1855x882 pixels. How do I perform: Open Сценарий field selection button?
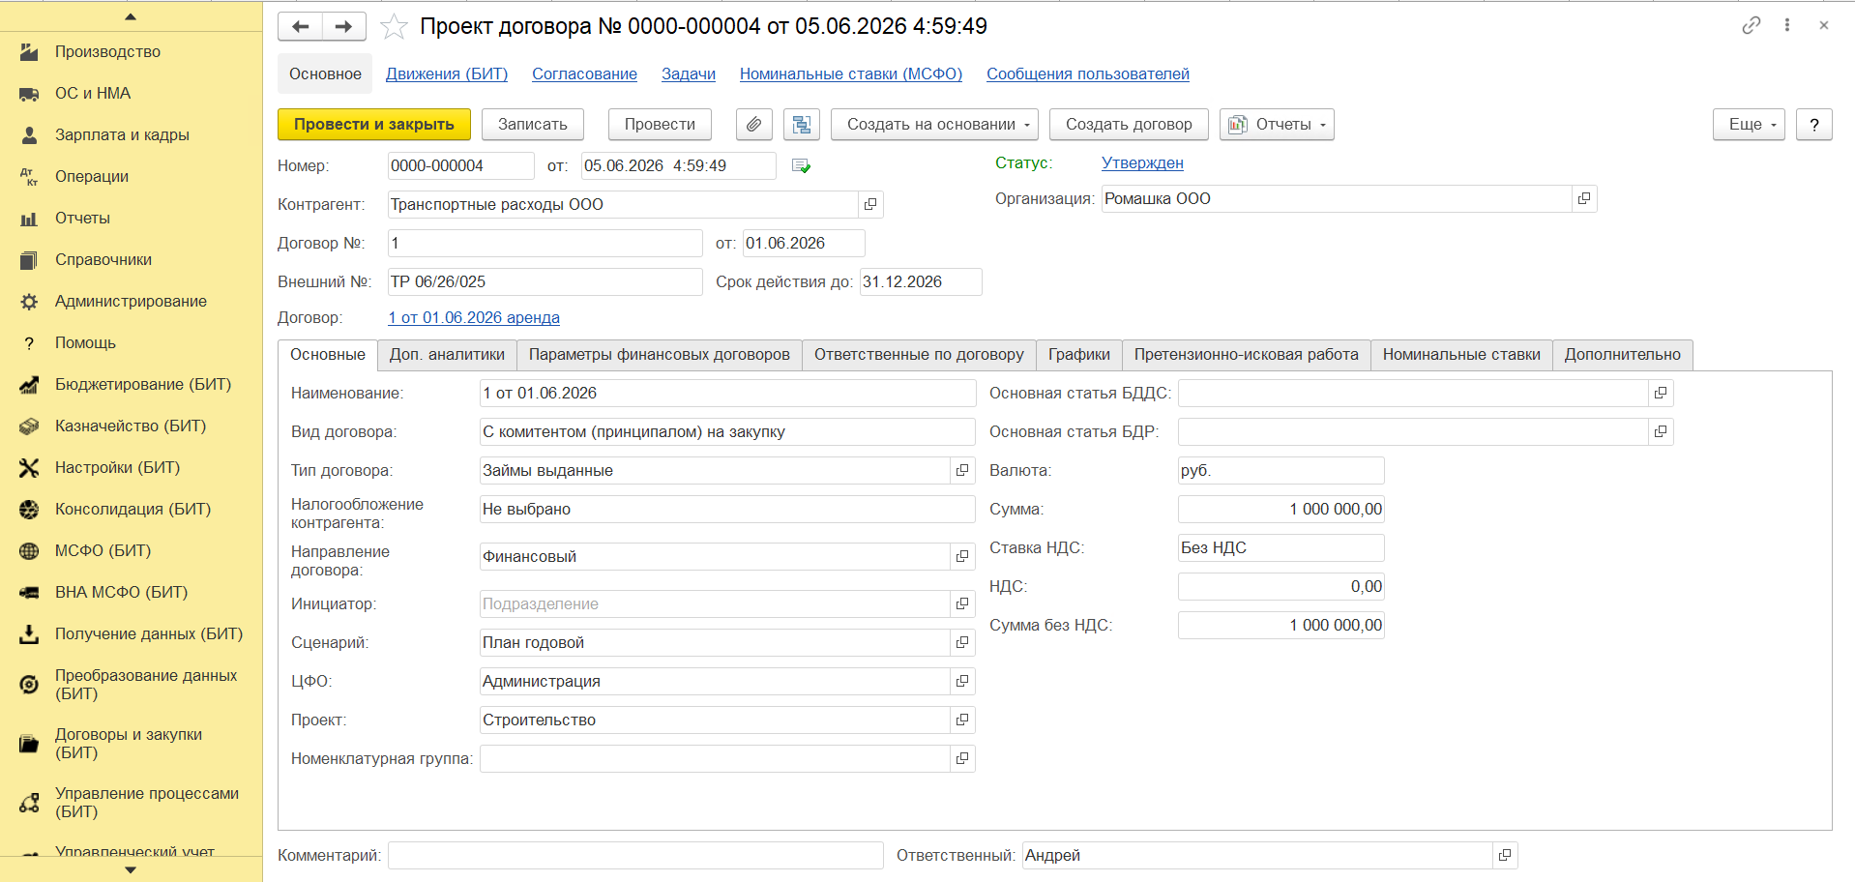click(962, 643)
